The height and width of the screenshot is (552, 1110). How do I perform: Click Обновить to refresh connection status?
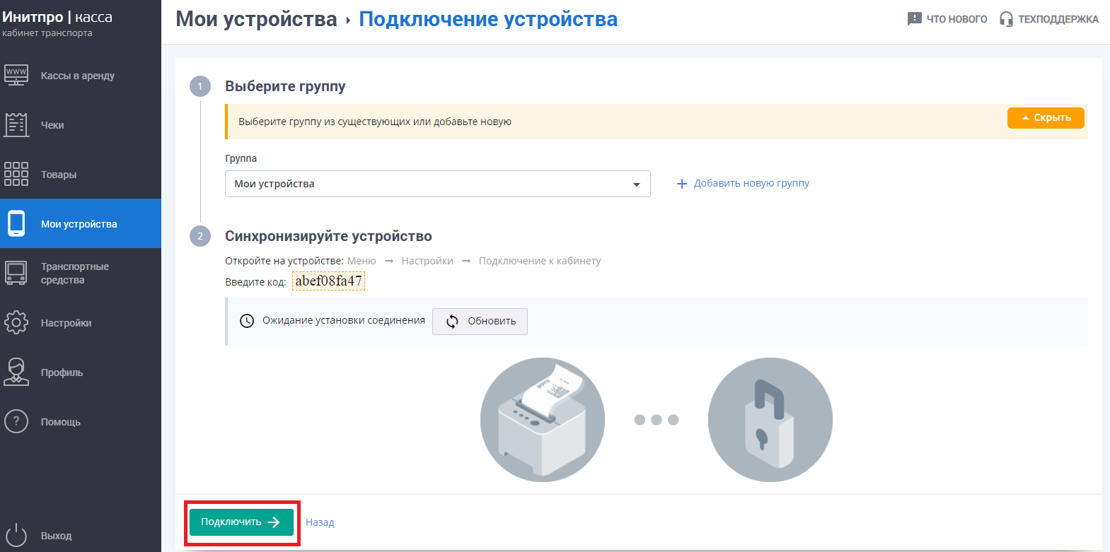coord(480,321)
